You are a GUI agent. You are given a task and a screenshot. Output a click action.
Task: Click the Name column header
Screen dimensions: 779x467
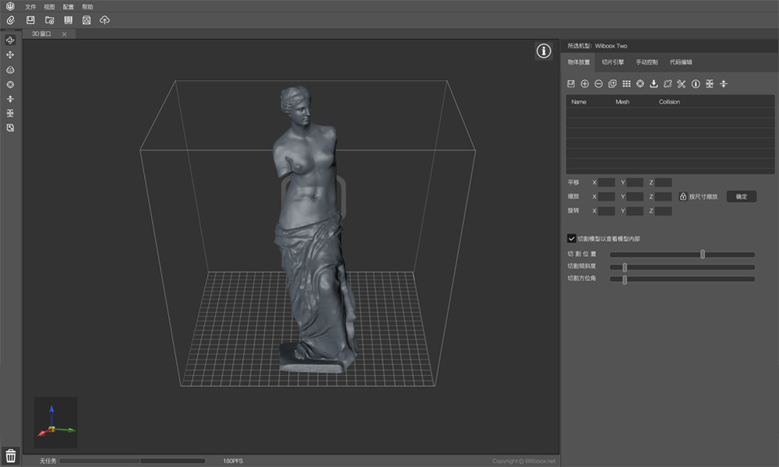pyautogui.click(x=579, y=102)
